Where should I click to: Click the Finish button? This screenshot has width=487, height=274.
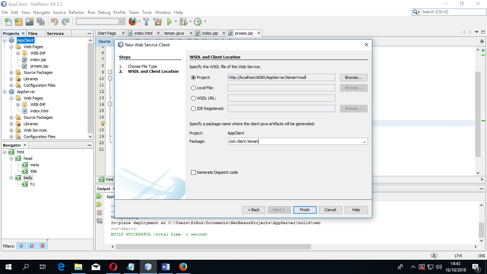tap(305, 210)
